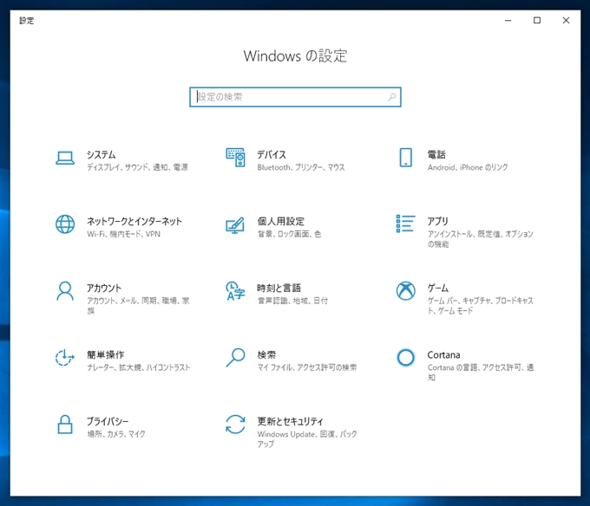Select the ゲーム Xbox icon
The width and height of the screenshot is (590, 506).
(406, 291)
